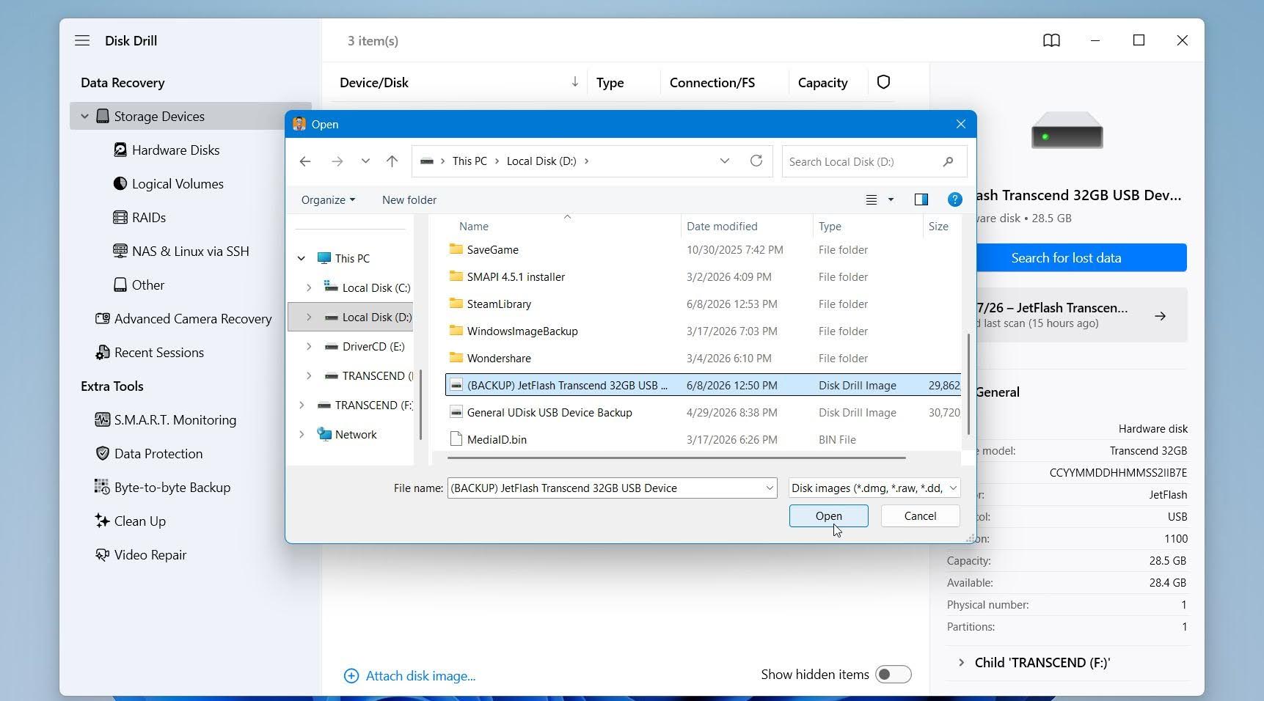Click Local Disk (D:) breadcrumb

(541, 161)
